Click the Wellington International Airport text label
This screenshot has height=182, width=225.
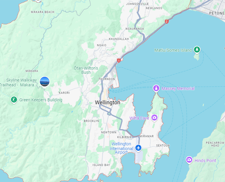122,148
